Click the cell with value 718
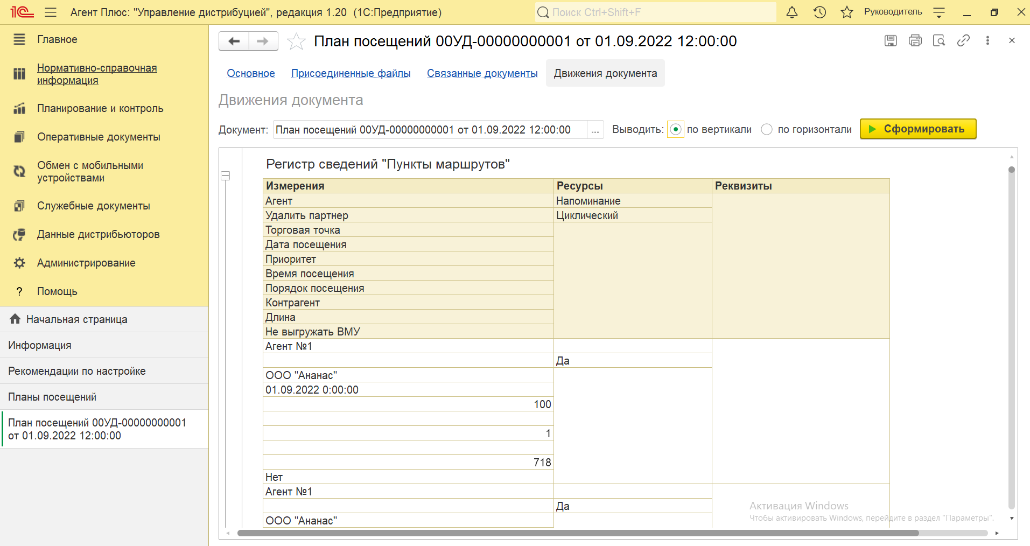This screenshot has height=546, width=1030. [x=408, y=463]
